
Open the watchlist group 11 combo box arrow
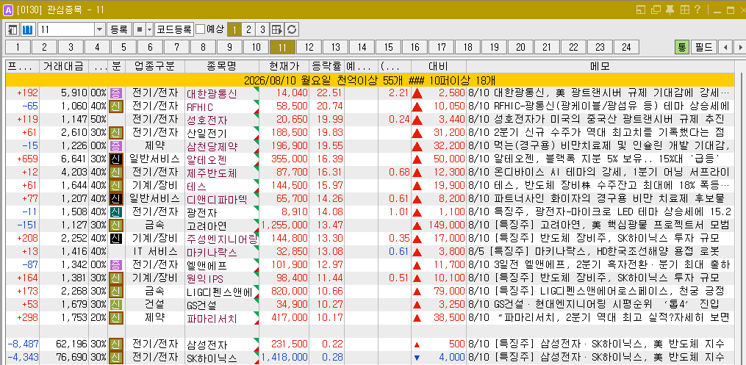point(99,29)
